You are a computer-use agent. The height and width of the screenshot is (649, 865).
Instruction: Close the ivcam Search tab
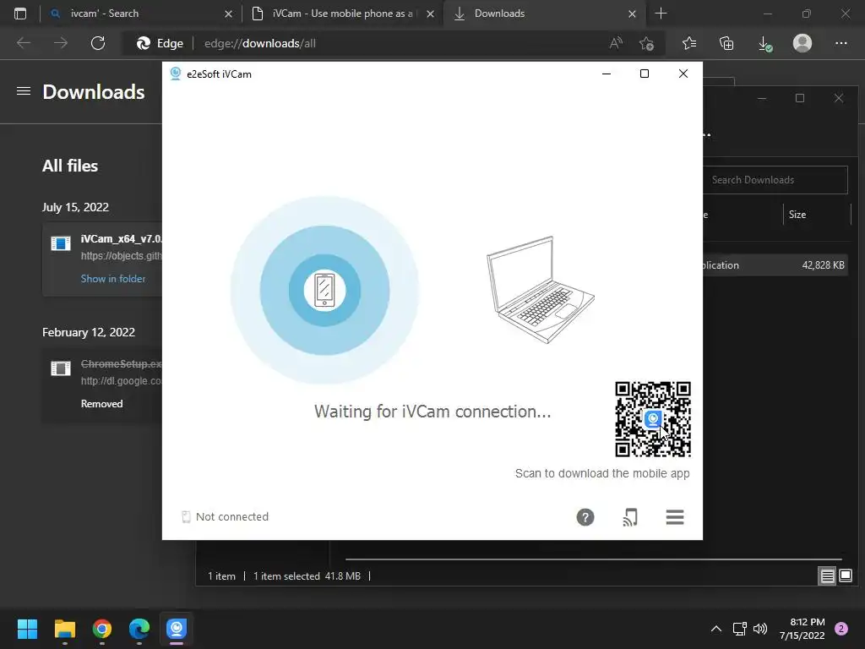tap(228, 14)
